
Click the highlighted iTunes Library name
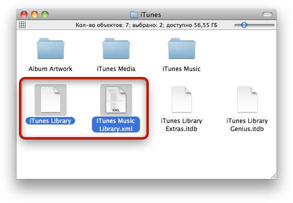coord(50,121)
